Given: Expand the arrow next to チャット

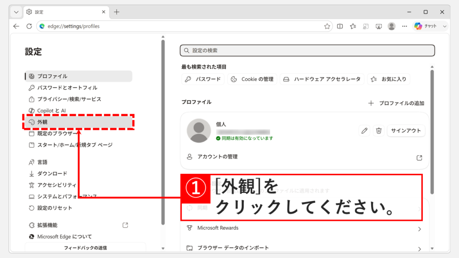Looking at the screenshot, I should tap(444, 26).
